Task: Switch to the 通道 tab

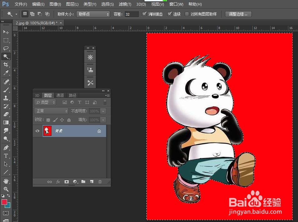Action: 60,95
